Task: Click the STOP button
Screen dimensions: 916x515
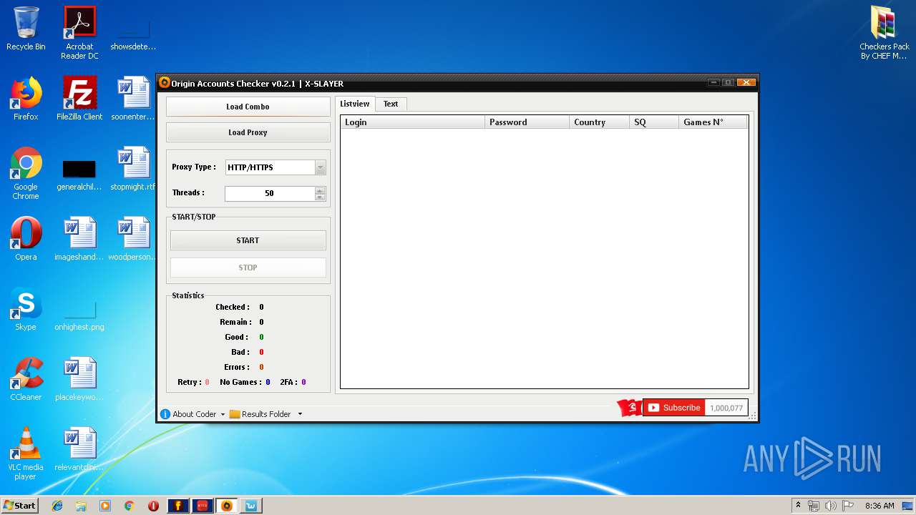Action: pos(248,268)
